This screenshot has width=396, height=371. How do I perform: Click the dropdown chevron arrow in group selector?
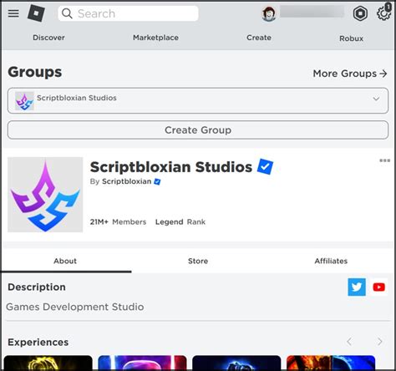tap(376, 99)
